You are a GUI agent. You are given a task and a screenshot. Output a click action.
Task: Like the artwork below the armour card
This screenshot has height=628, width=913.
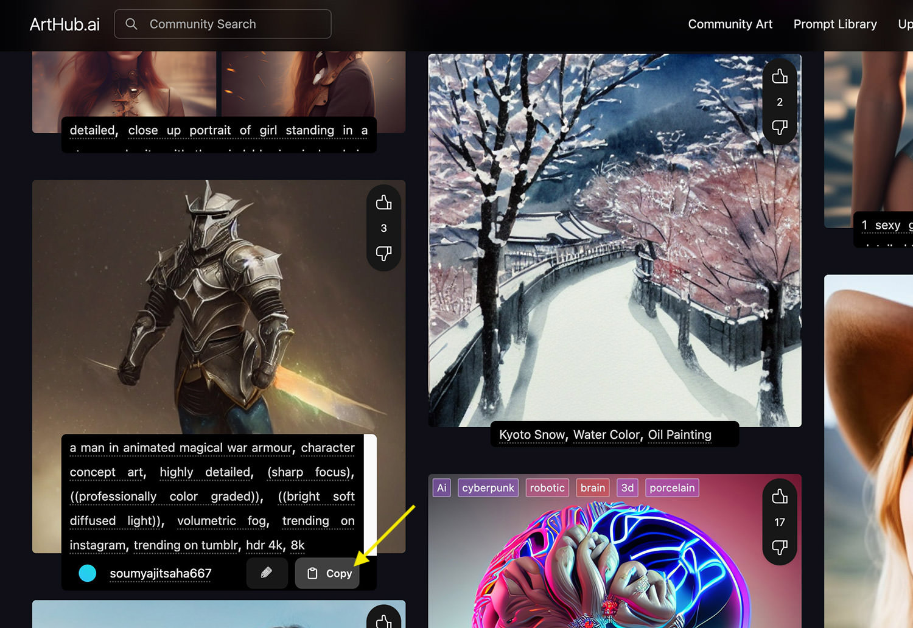click(x=383, y=620)
